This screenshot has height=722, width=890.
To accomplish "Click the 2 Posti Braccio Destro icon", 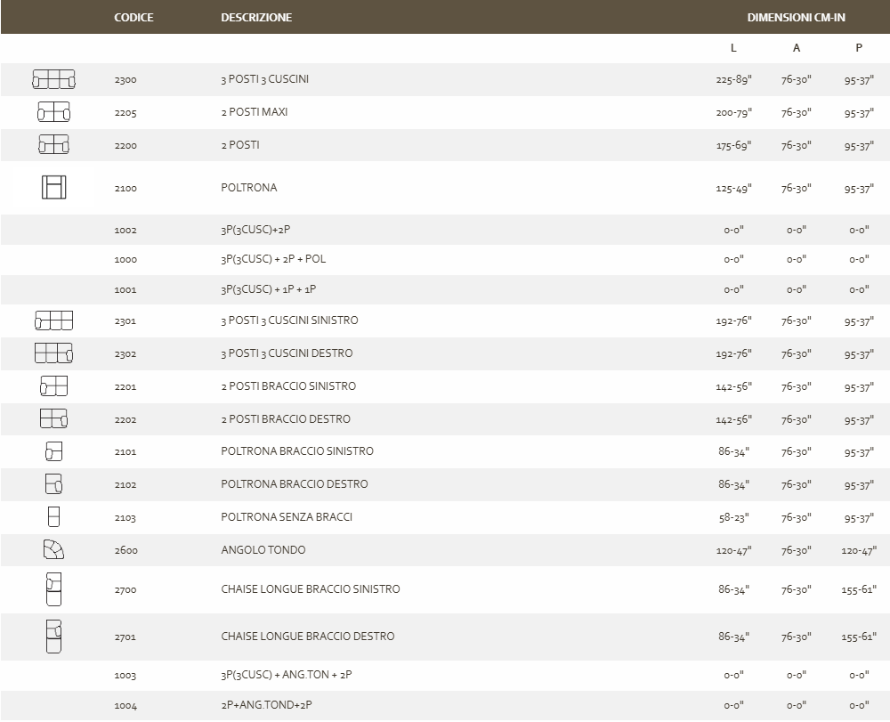I will click(x=53, y=418).
